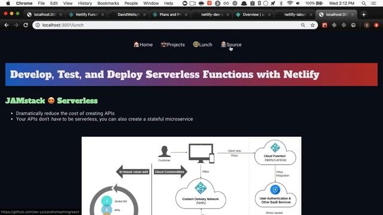Open the Edit menu
The width and height of the screenshot is (383, 215).
(x=54, y=4)
